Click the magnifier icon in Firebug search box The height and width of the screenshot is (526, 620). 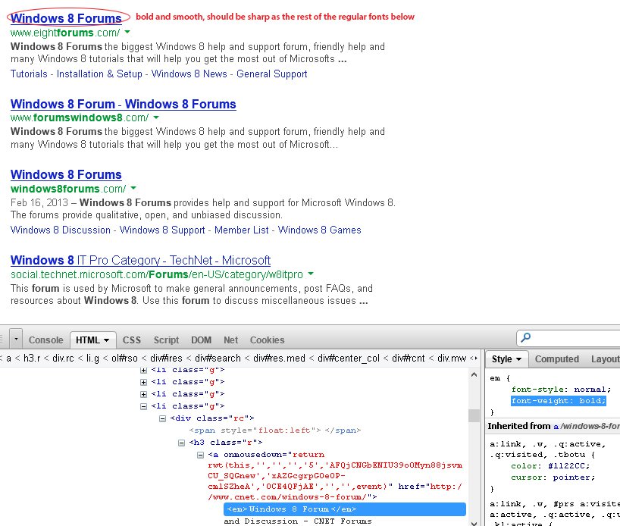pyautogui.click(x=526, y=337)
